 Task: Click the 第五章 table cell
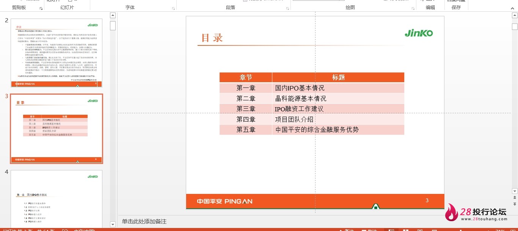tap(246, 130)
